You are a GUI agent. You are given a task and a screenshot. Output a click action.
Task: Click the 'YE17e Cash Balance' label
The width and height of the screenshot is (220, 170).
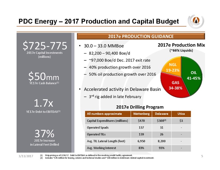pos(44,83)
